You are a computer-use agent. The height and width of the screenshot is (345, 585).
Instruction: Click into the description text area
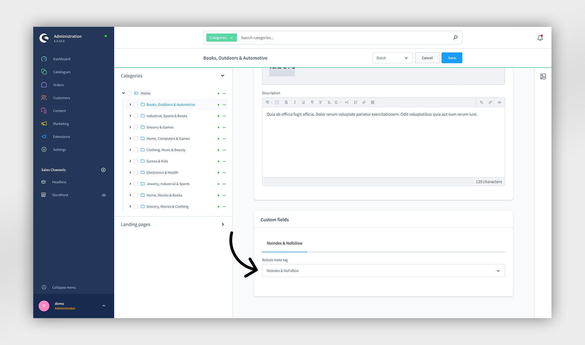pyautogui.click(x=383, y=142)
